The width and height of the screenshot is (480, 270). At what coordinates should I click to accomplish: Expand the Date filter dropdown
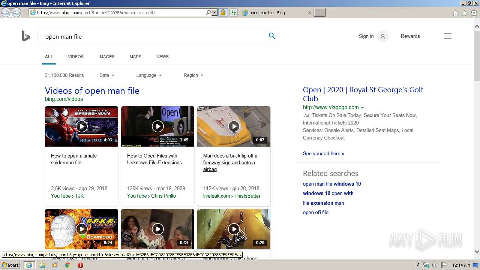(x=107, y=75)
